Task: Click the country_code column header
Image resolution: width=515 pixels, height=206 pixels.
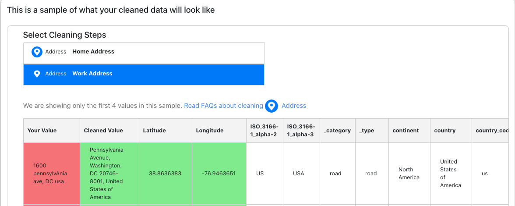Action: pos(490,131)
